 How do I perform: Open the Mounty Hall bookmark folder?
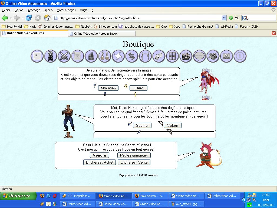[12, 27]
